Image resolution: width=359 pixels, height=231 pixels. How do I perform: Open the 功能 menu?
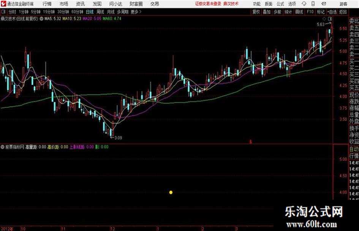pyautogui.click(x=257, y=4)
